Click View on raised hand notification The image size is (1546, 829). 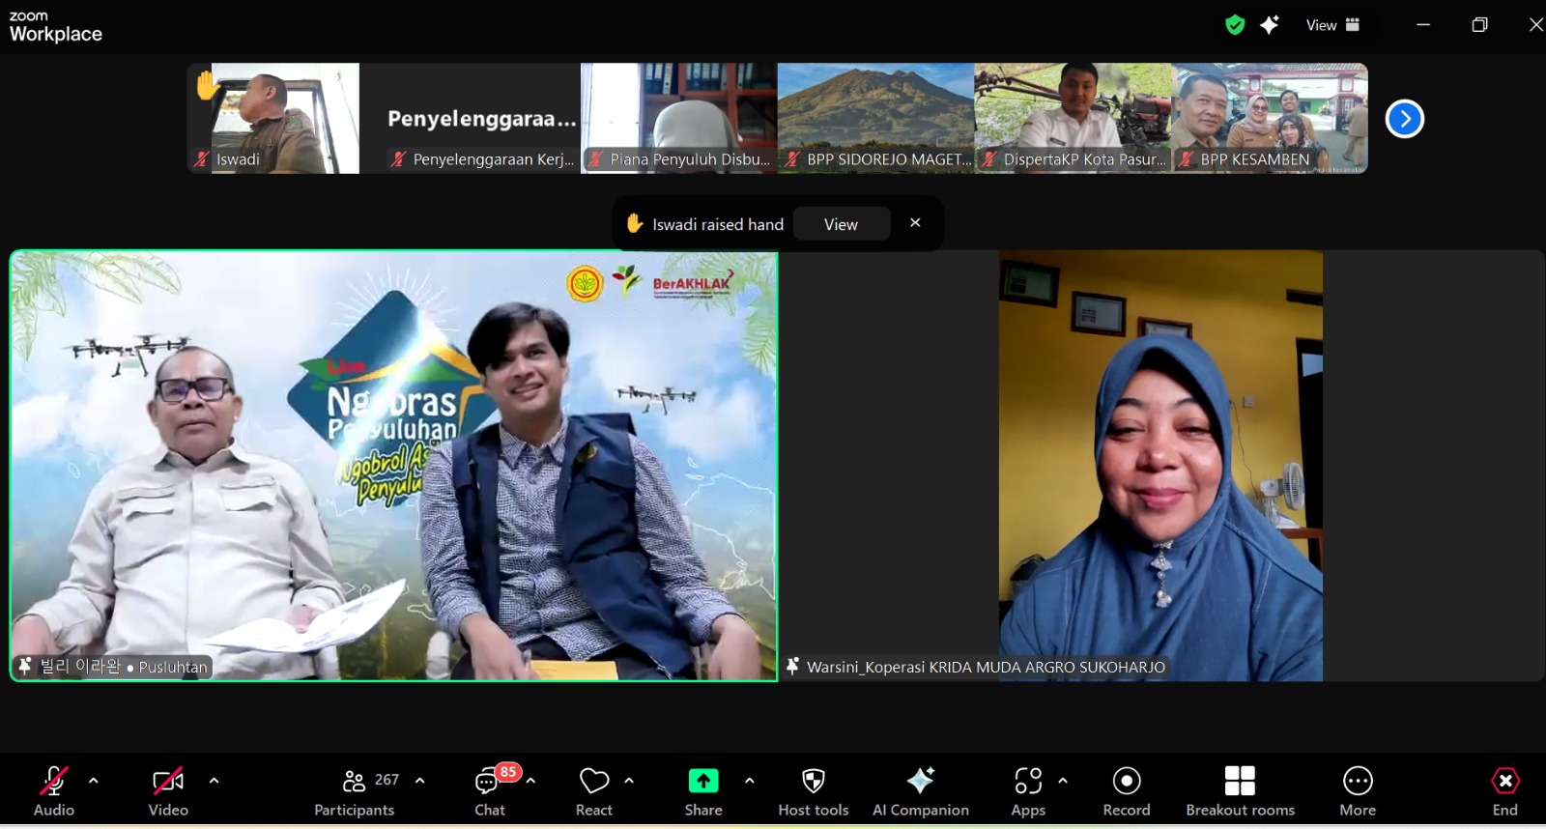tap(841, 224)
